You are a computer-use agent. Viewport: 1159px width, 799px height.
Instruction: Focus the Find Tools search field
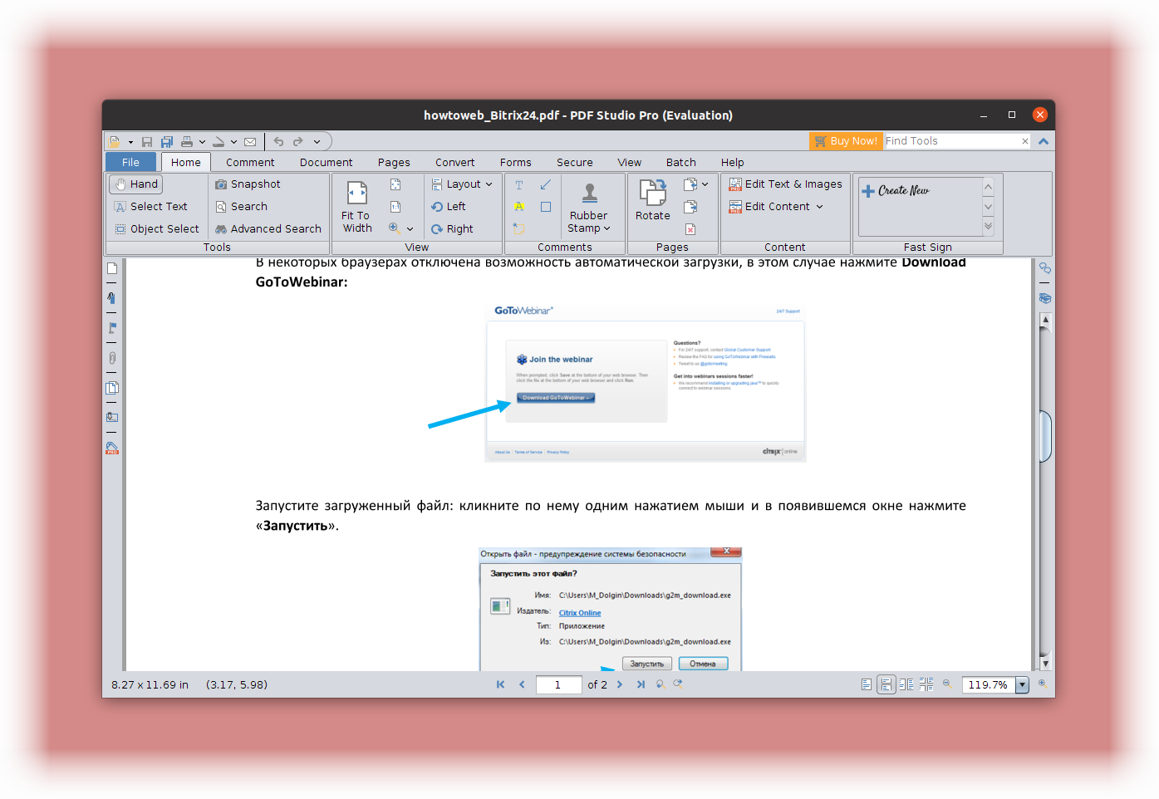pos(951,141)
